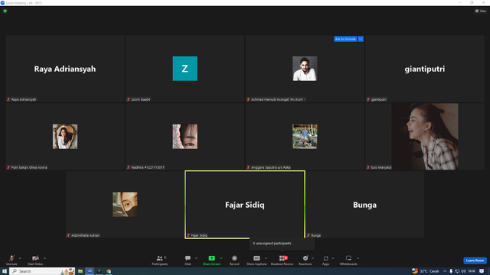490x275 pixels.
Task: Open network settings tray icon
Action: coord(457,271)
